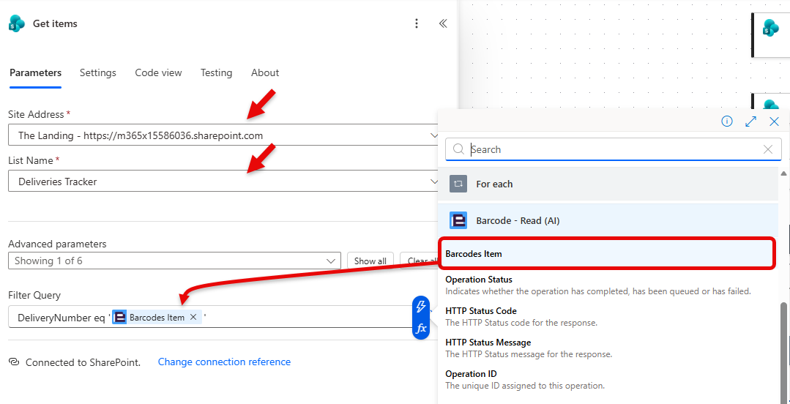Click the dynamic content list scrollbar
Image resolution: width=790 pixels, height=404 pixels.
pos(784,353)
